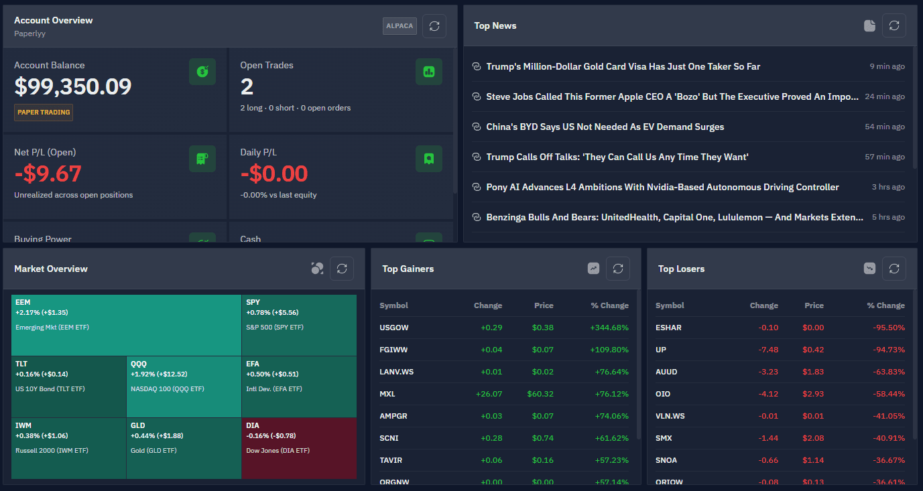This screenshot has width=923, height=491.
Task: Select the SMX symbol in Top Losers
Action: point(664,438)
